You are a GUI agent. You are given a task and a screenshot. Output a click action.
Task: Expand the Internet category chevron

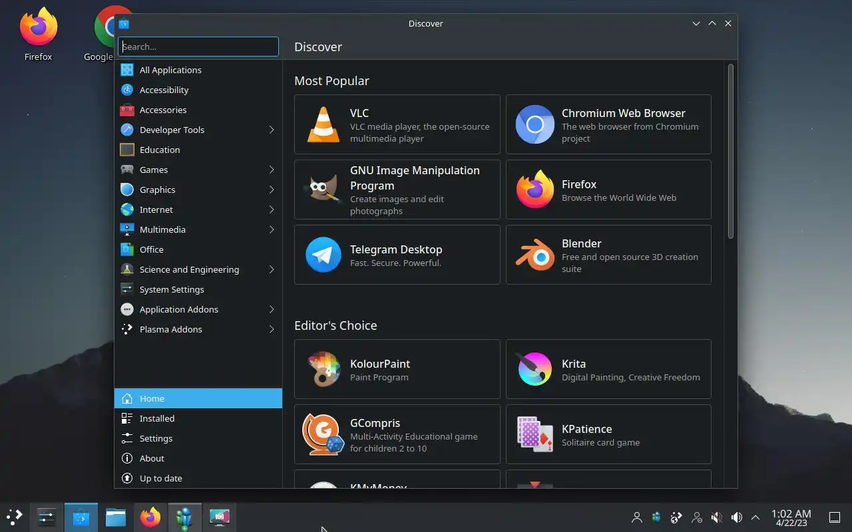[272, 209]
